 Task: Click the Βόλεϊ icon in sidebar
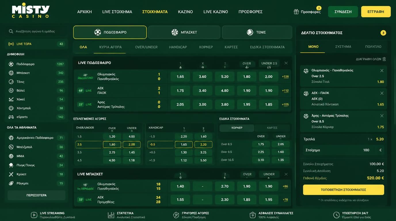[x=11, y=90]
